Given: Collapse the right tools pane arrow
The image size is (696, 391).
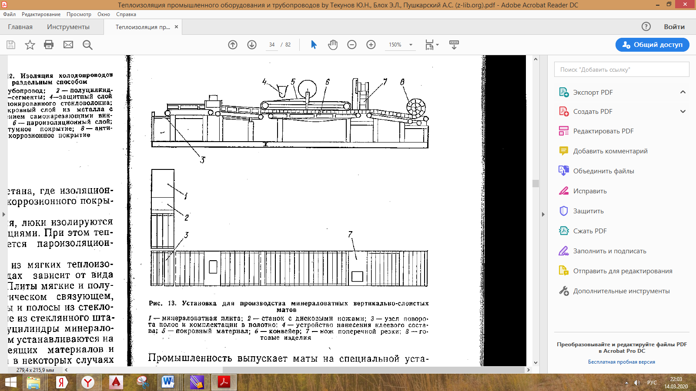Looking at the screenshot, I should pos(543,214).
